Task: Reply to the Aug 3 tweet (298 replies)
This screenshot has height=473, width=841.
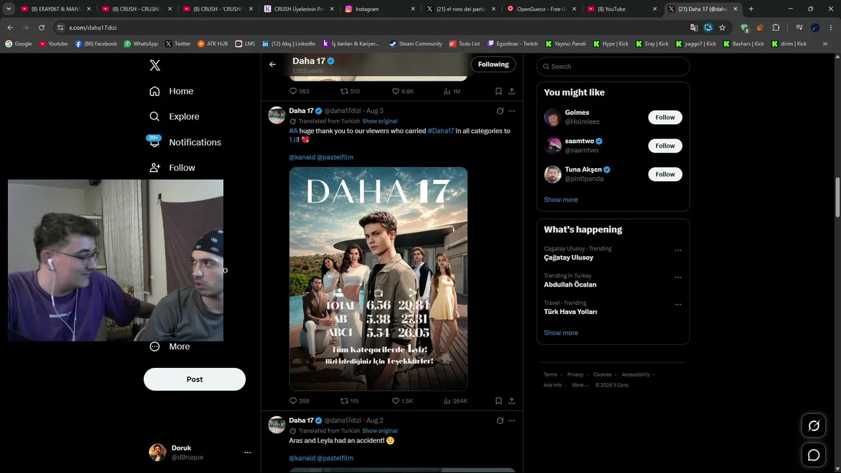Action: (299, 401)
